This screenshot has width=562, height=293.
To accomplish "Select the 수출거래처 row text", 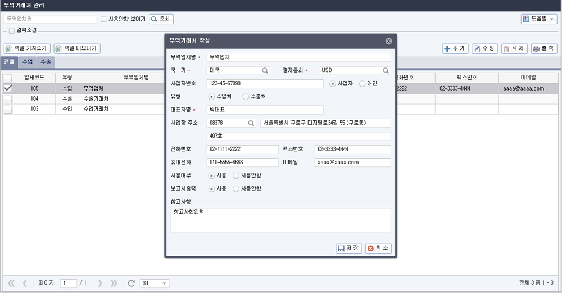I will (96, 98).
